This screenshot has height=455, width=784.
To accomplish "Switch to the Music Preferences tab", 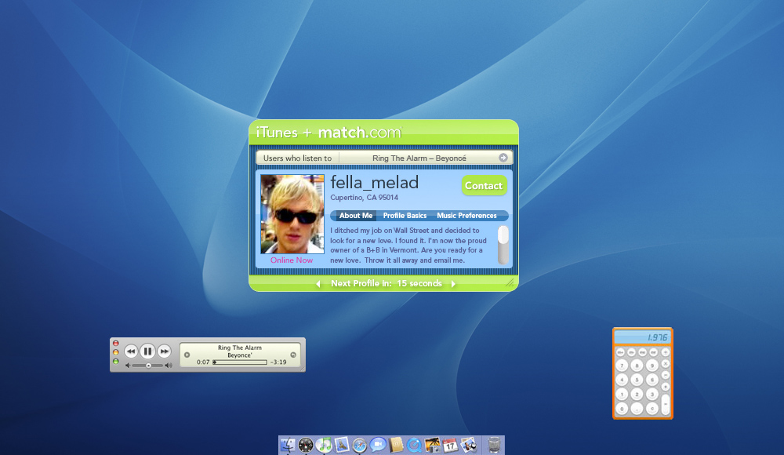I will point(466,216).
